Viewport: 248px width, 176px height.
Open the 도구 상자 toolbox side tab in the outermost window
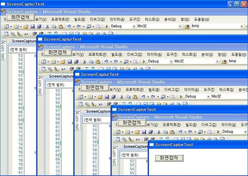pos(3,50)
